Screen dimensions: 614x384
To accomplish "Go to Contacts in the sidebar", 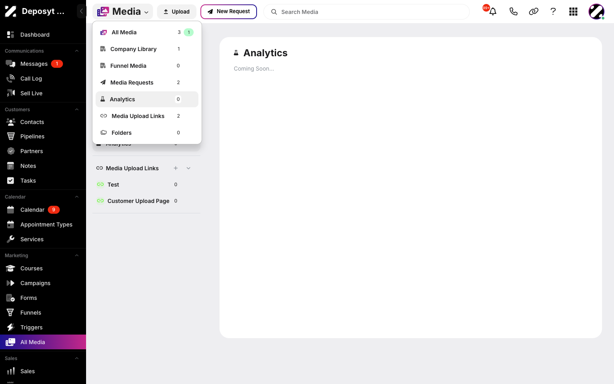I will coord(43,122).
